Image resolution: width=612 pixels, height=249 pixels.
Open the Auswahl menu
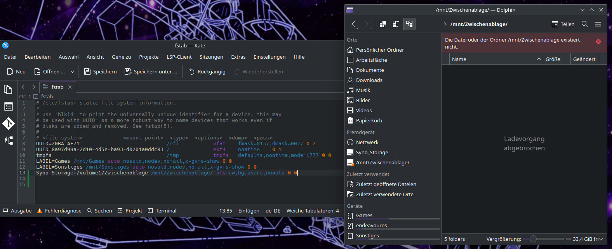(69, 57)
